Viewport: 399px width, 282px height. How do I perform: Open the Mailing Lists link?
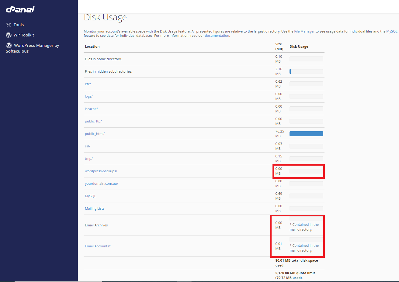[95, 208]
